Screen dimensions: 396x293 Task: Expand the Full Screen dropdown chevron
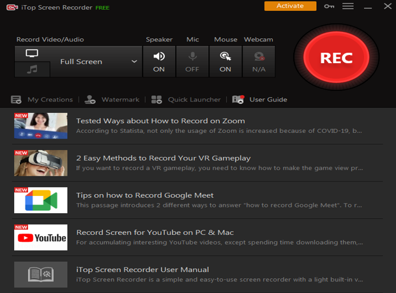tap(134, 62)
